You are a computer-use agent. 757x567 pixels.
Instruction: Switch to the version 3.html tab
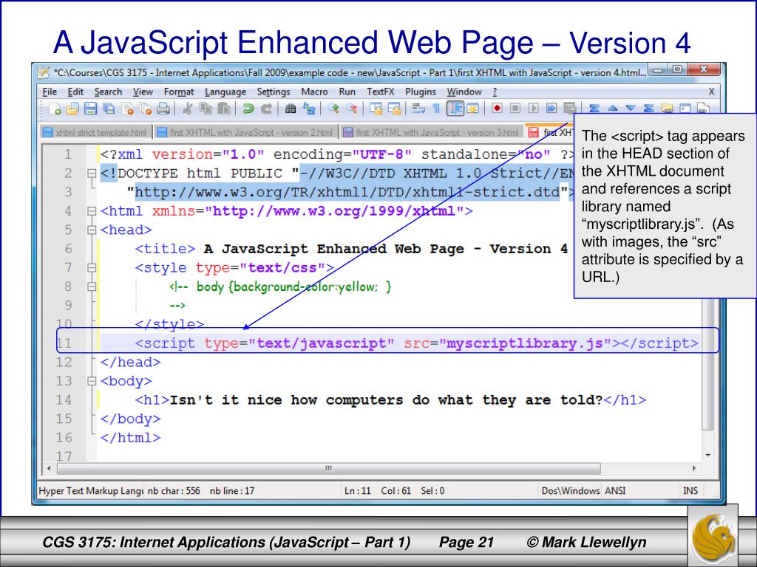click(x=432, y=132)
